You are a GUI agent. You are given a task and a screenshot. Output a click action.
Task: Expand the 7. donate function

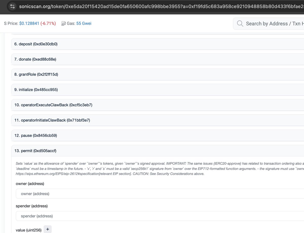[x=158, y=59]
